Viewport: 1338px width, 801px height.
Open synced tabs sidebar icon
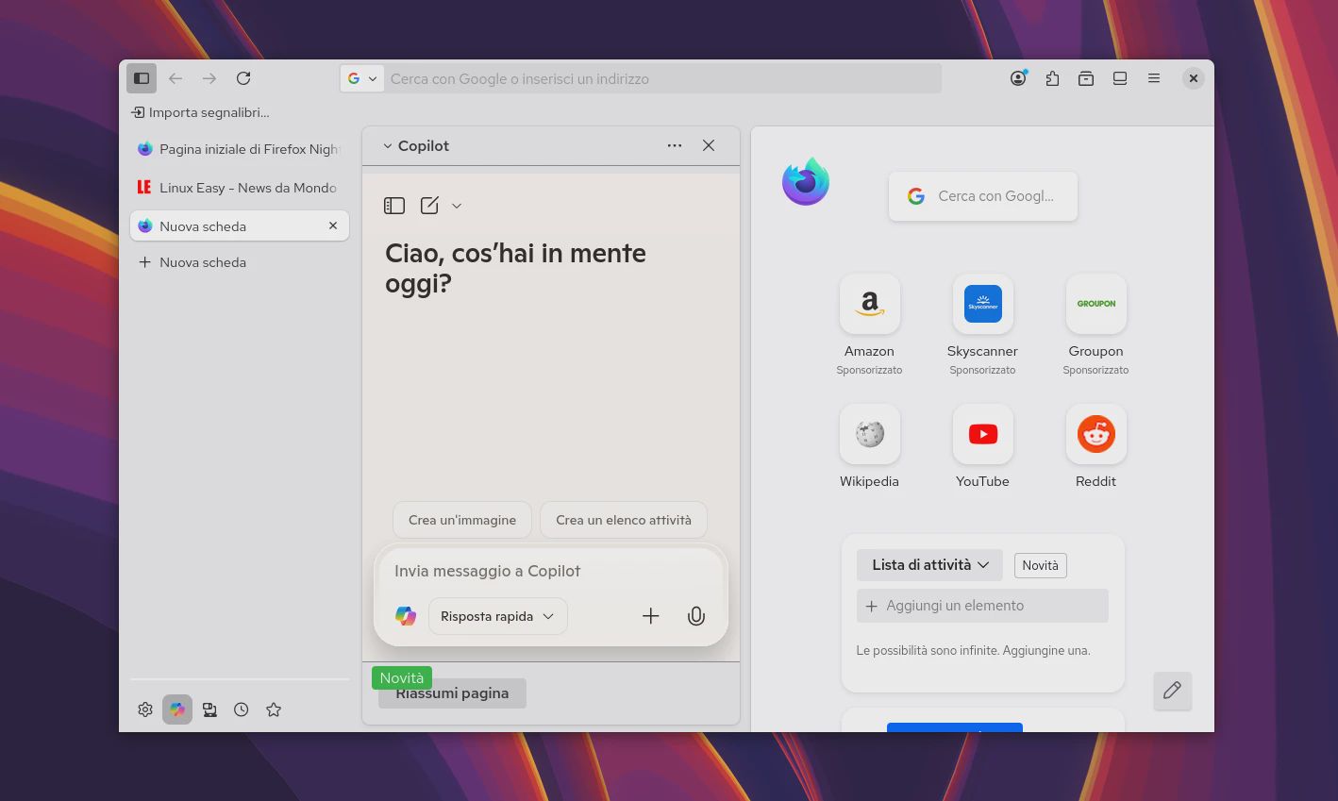(209, 709)
